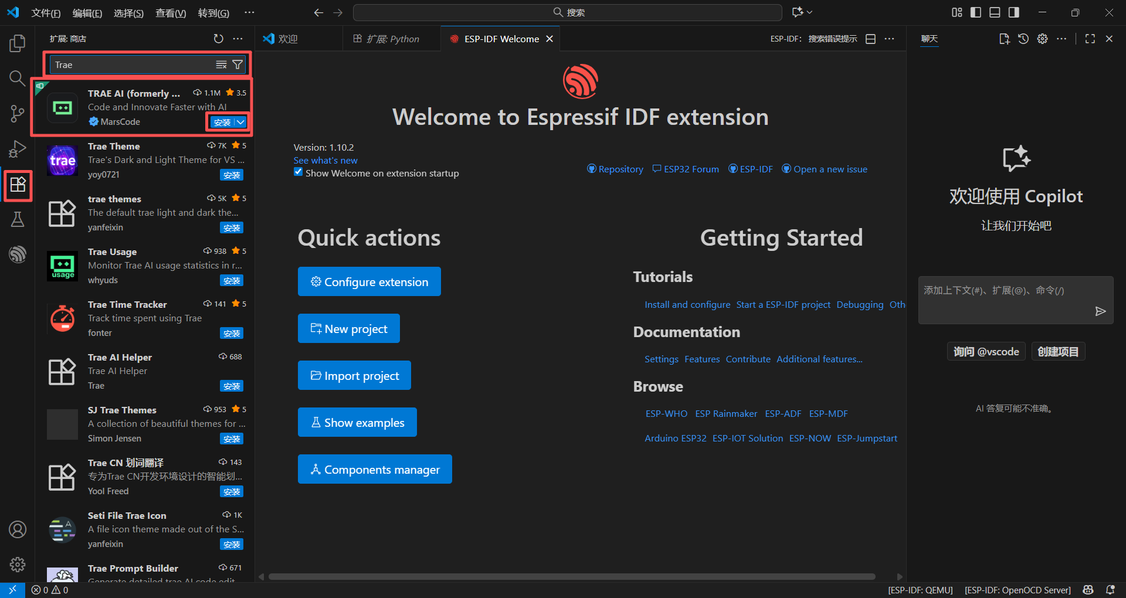Open the Repository link
The height and width of the screenshot is (598, 1126).
pyautogui.click(x=615, y=169)
